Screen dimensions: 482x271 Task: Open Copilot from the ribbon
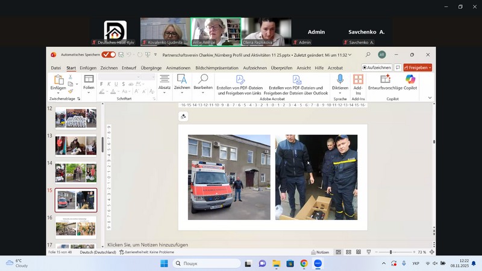click(410, 79)
